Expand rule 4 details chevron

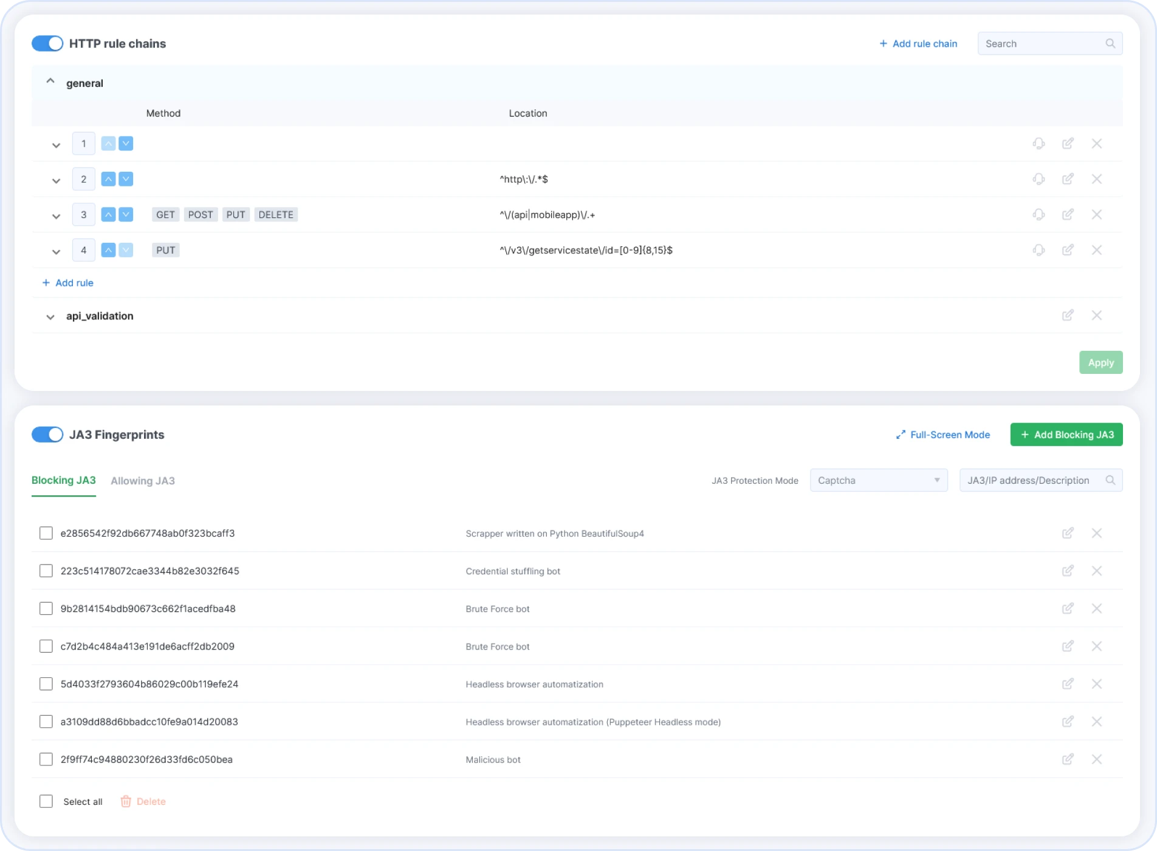click(56, 252)
